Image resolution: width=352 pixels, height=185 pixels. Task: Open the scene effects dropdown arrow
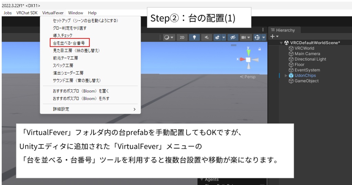(223, 37)
